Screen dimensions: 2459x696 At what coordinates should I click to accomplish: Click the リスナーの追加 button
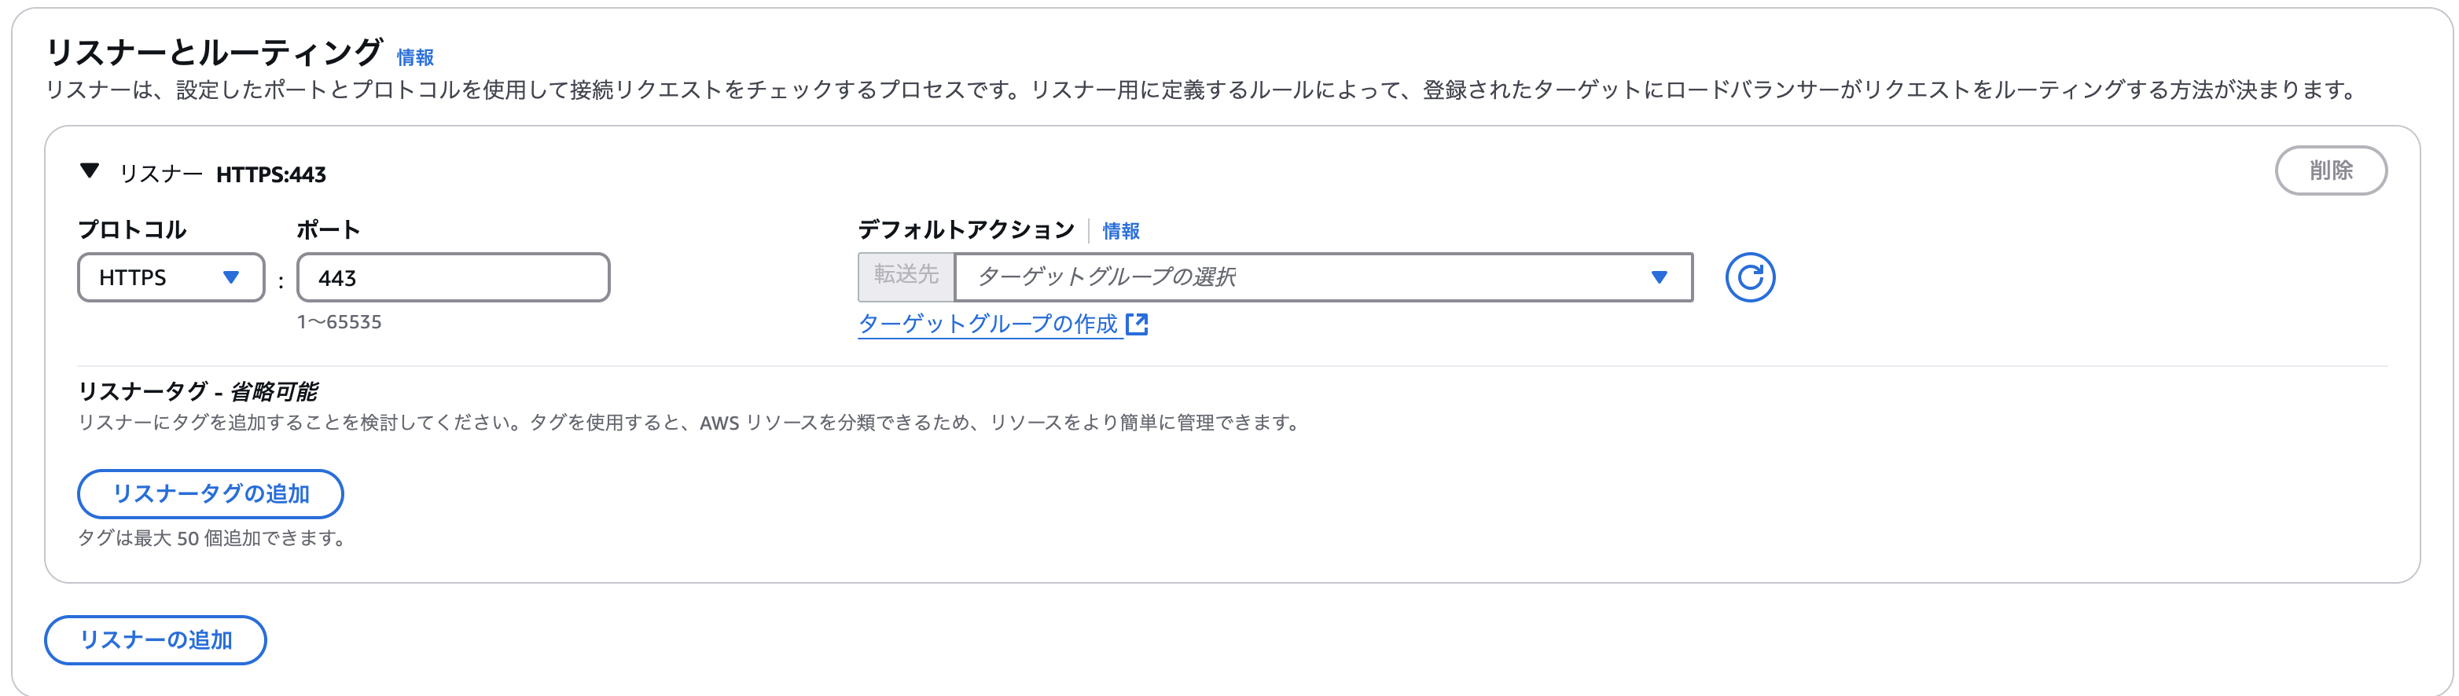coord(155,639)
